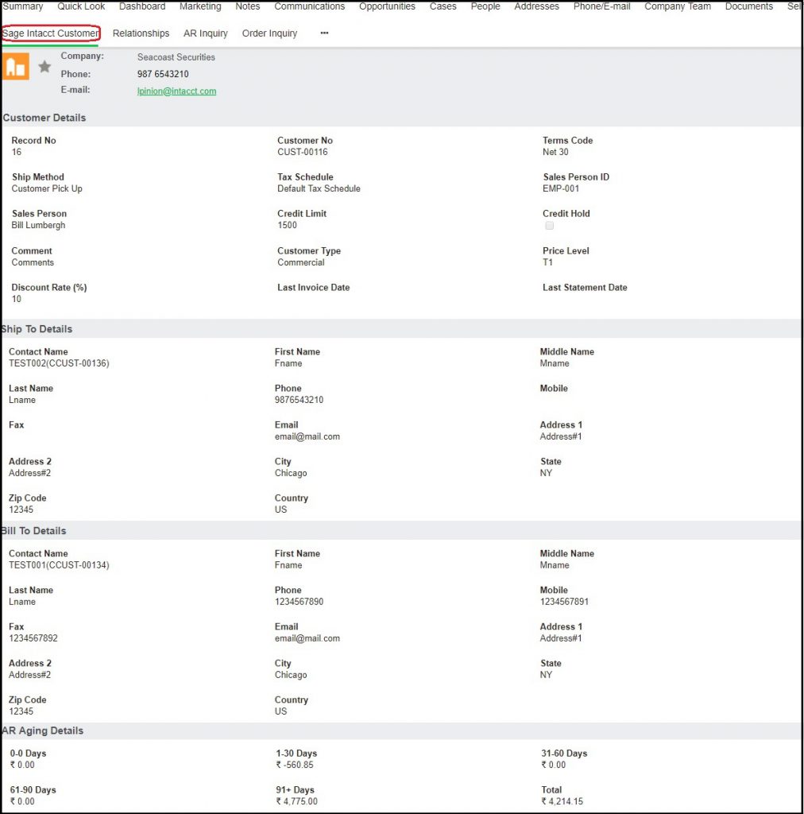Switch to the Quick Look tab
The height and width of the screenshot is (814, 804).
81,6
